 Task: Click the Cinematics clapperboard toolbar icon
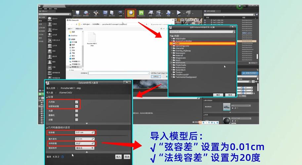[x=159, y=13]
